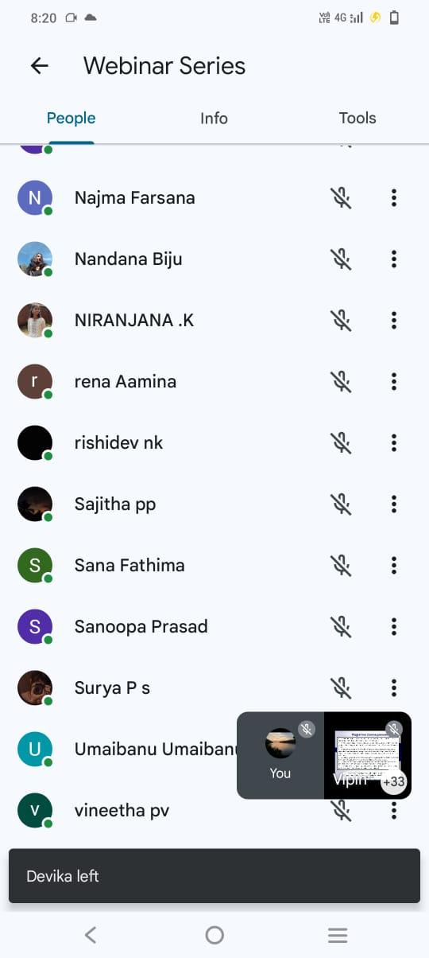Image resolution: width=429 pixels, height=958 pixels.
Task: Open more options for Nandana Biju
Action: click(394, 259)
